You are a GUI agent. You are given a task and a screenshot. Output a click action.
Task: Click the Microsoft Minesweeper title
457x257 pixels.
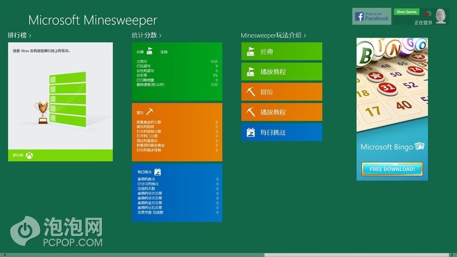click(93, 20)
